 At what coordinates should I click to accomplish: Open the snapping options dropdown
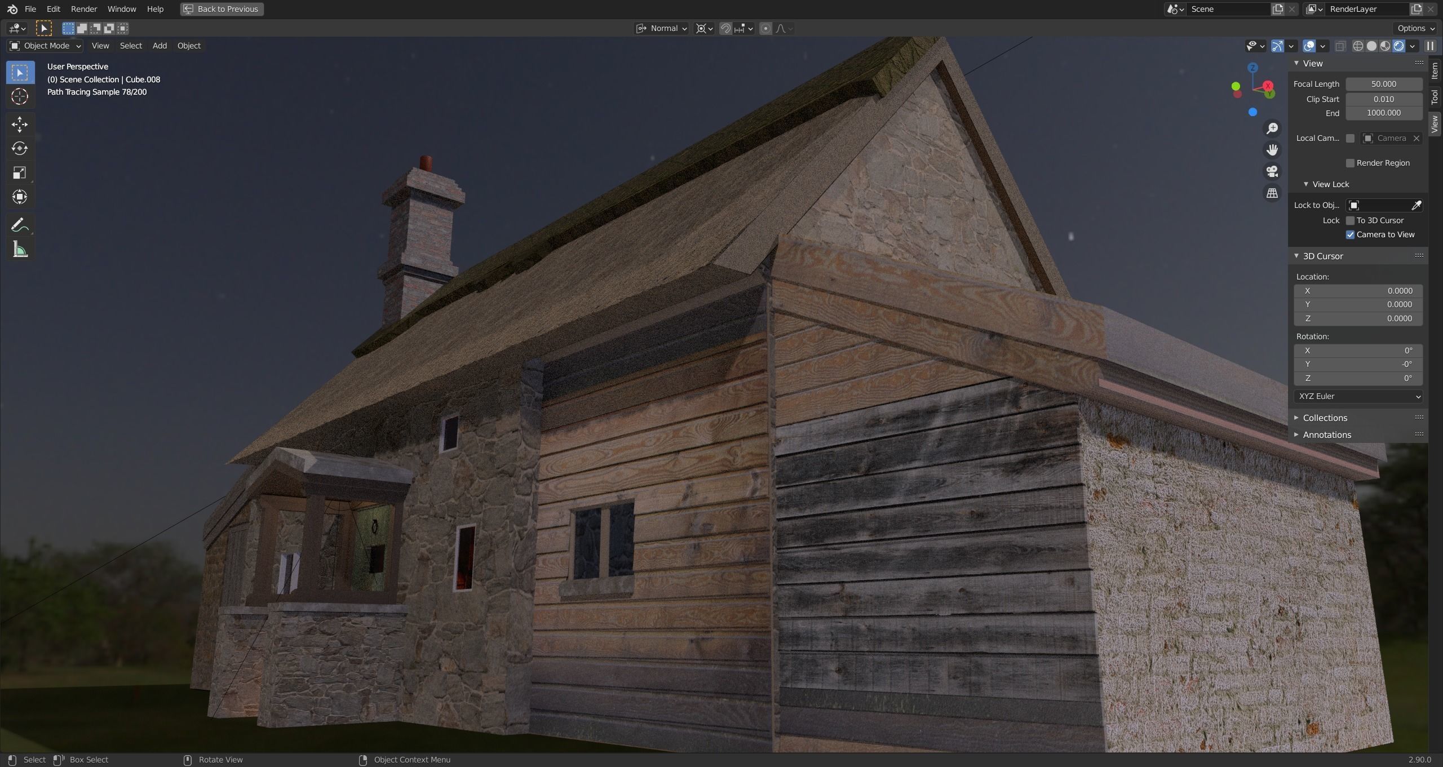coord(744,28)
